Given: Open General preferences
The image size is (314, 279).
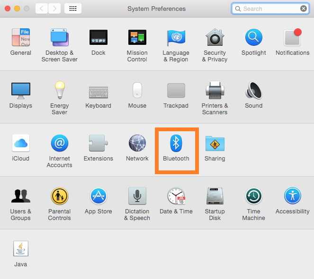Looking at the screenshot, I should 21,37.
